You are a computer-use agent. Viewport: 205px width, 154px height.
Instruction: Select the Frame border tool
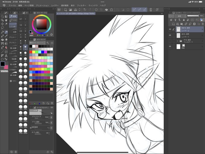pyautogui.click(x=6, y=52)
